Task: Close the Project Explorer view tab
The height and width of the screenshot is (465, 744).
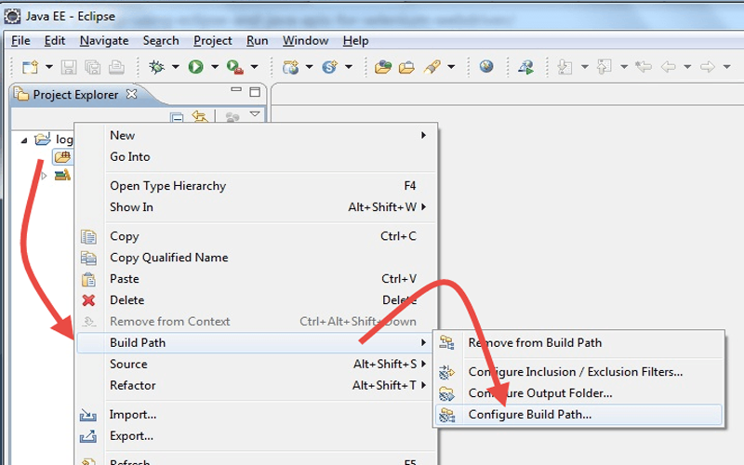Action: [131, 95]
